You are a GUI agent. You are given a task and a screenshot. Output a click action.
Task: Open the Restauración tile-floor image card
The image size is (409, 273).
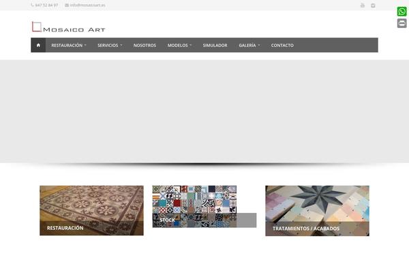(x=91, y=211)
